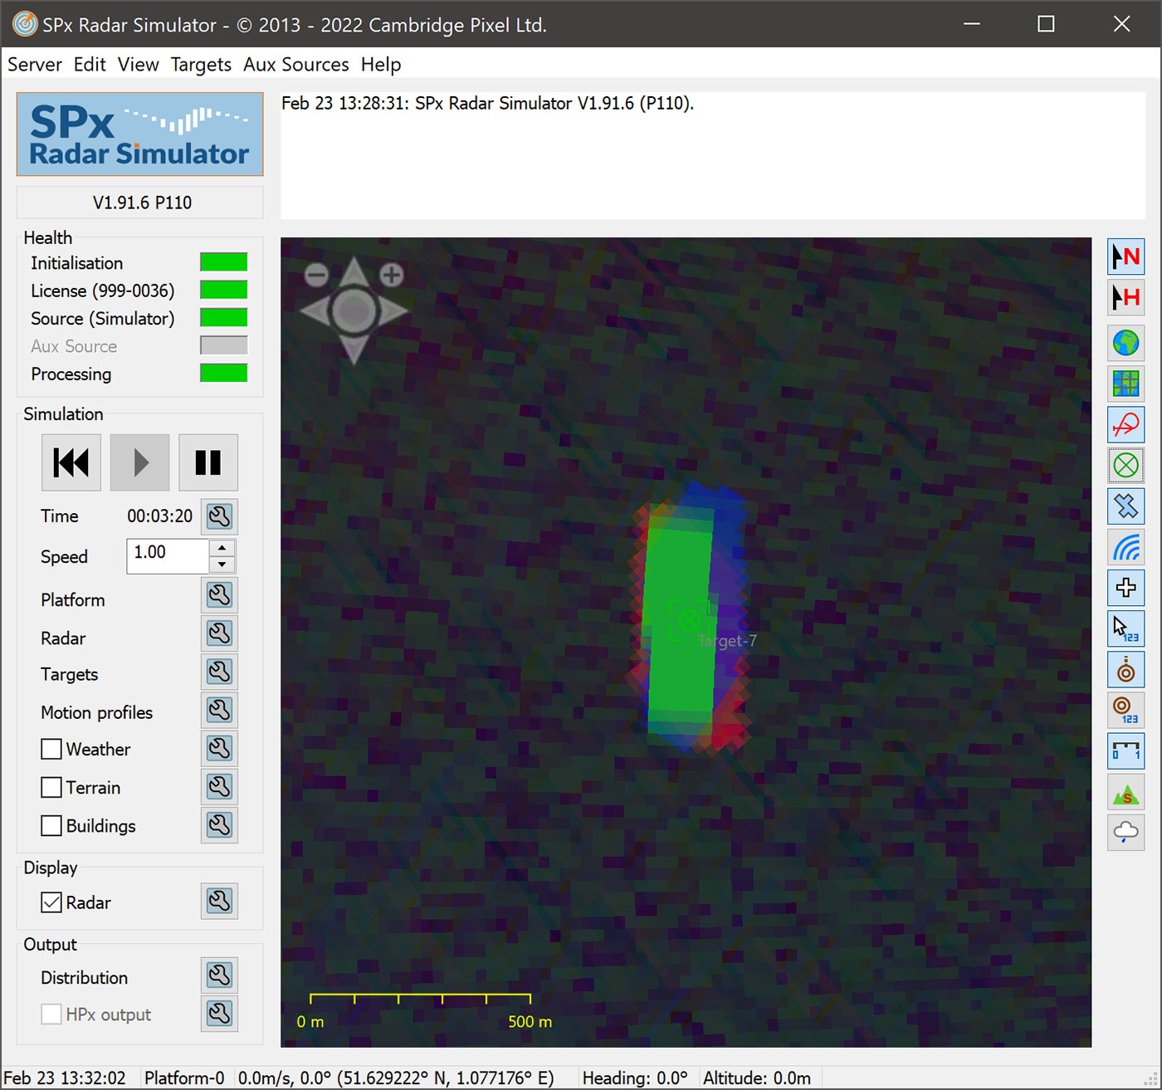Open the Aux Sources menu
This screenshot has height=1090, width=1162.
tap(295, 64)
